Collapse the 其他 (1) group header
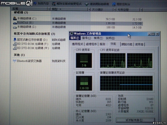Screen dimensions: 167x125 (19, 55)
